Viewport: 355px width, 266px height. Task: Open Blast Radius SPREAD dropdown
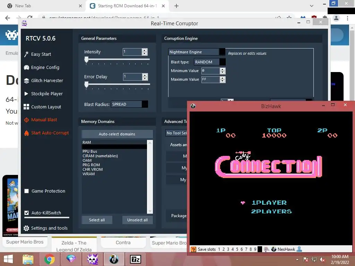[x=130, y=104]
